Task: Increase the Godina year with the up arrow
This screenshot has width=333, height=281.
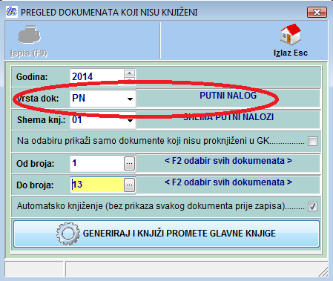Action: 129,73
